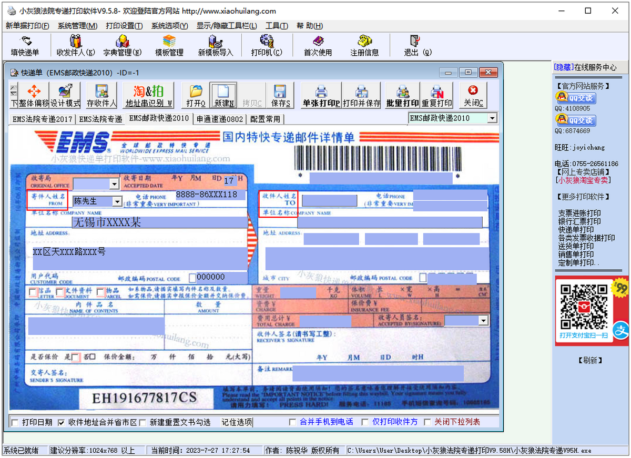This screenshot has width=631, height=458.
Task: Select the 整体偏移 offset tool
Action: point(34,96)
